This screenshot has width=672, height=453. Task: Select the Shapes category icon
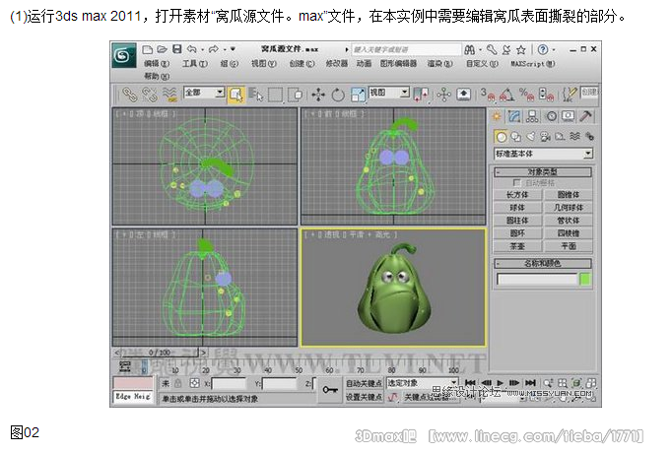516,137
